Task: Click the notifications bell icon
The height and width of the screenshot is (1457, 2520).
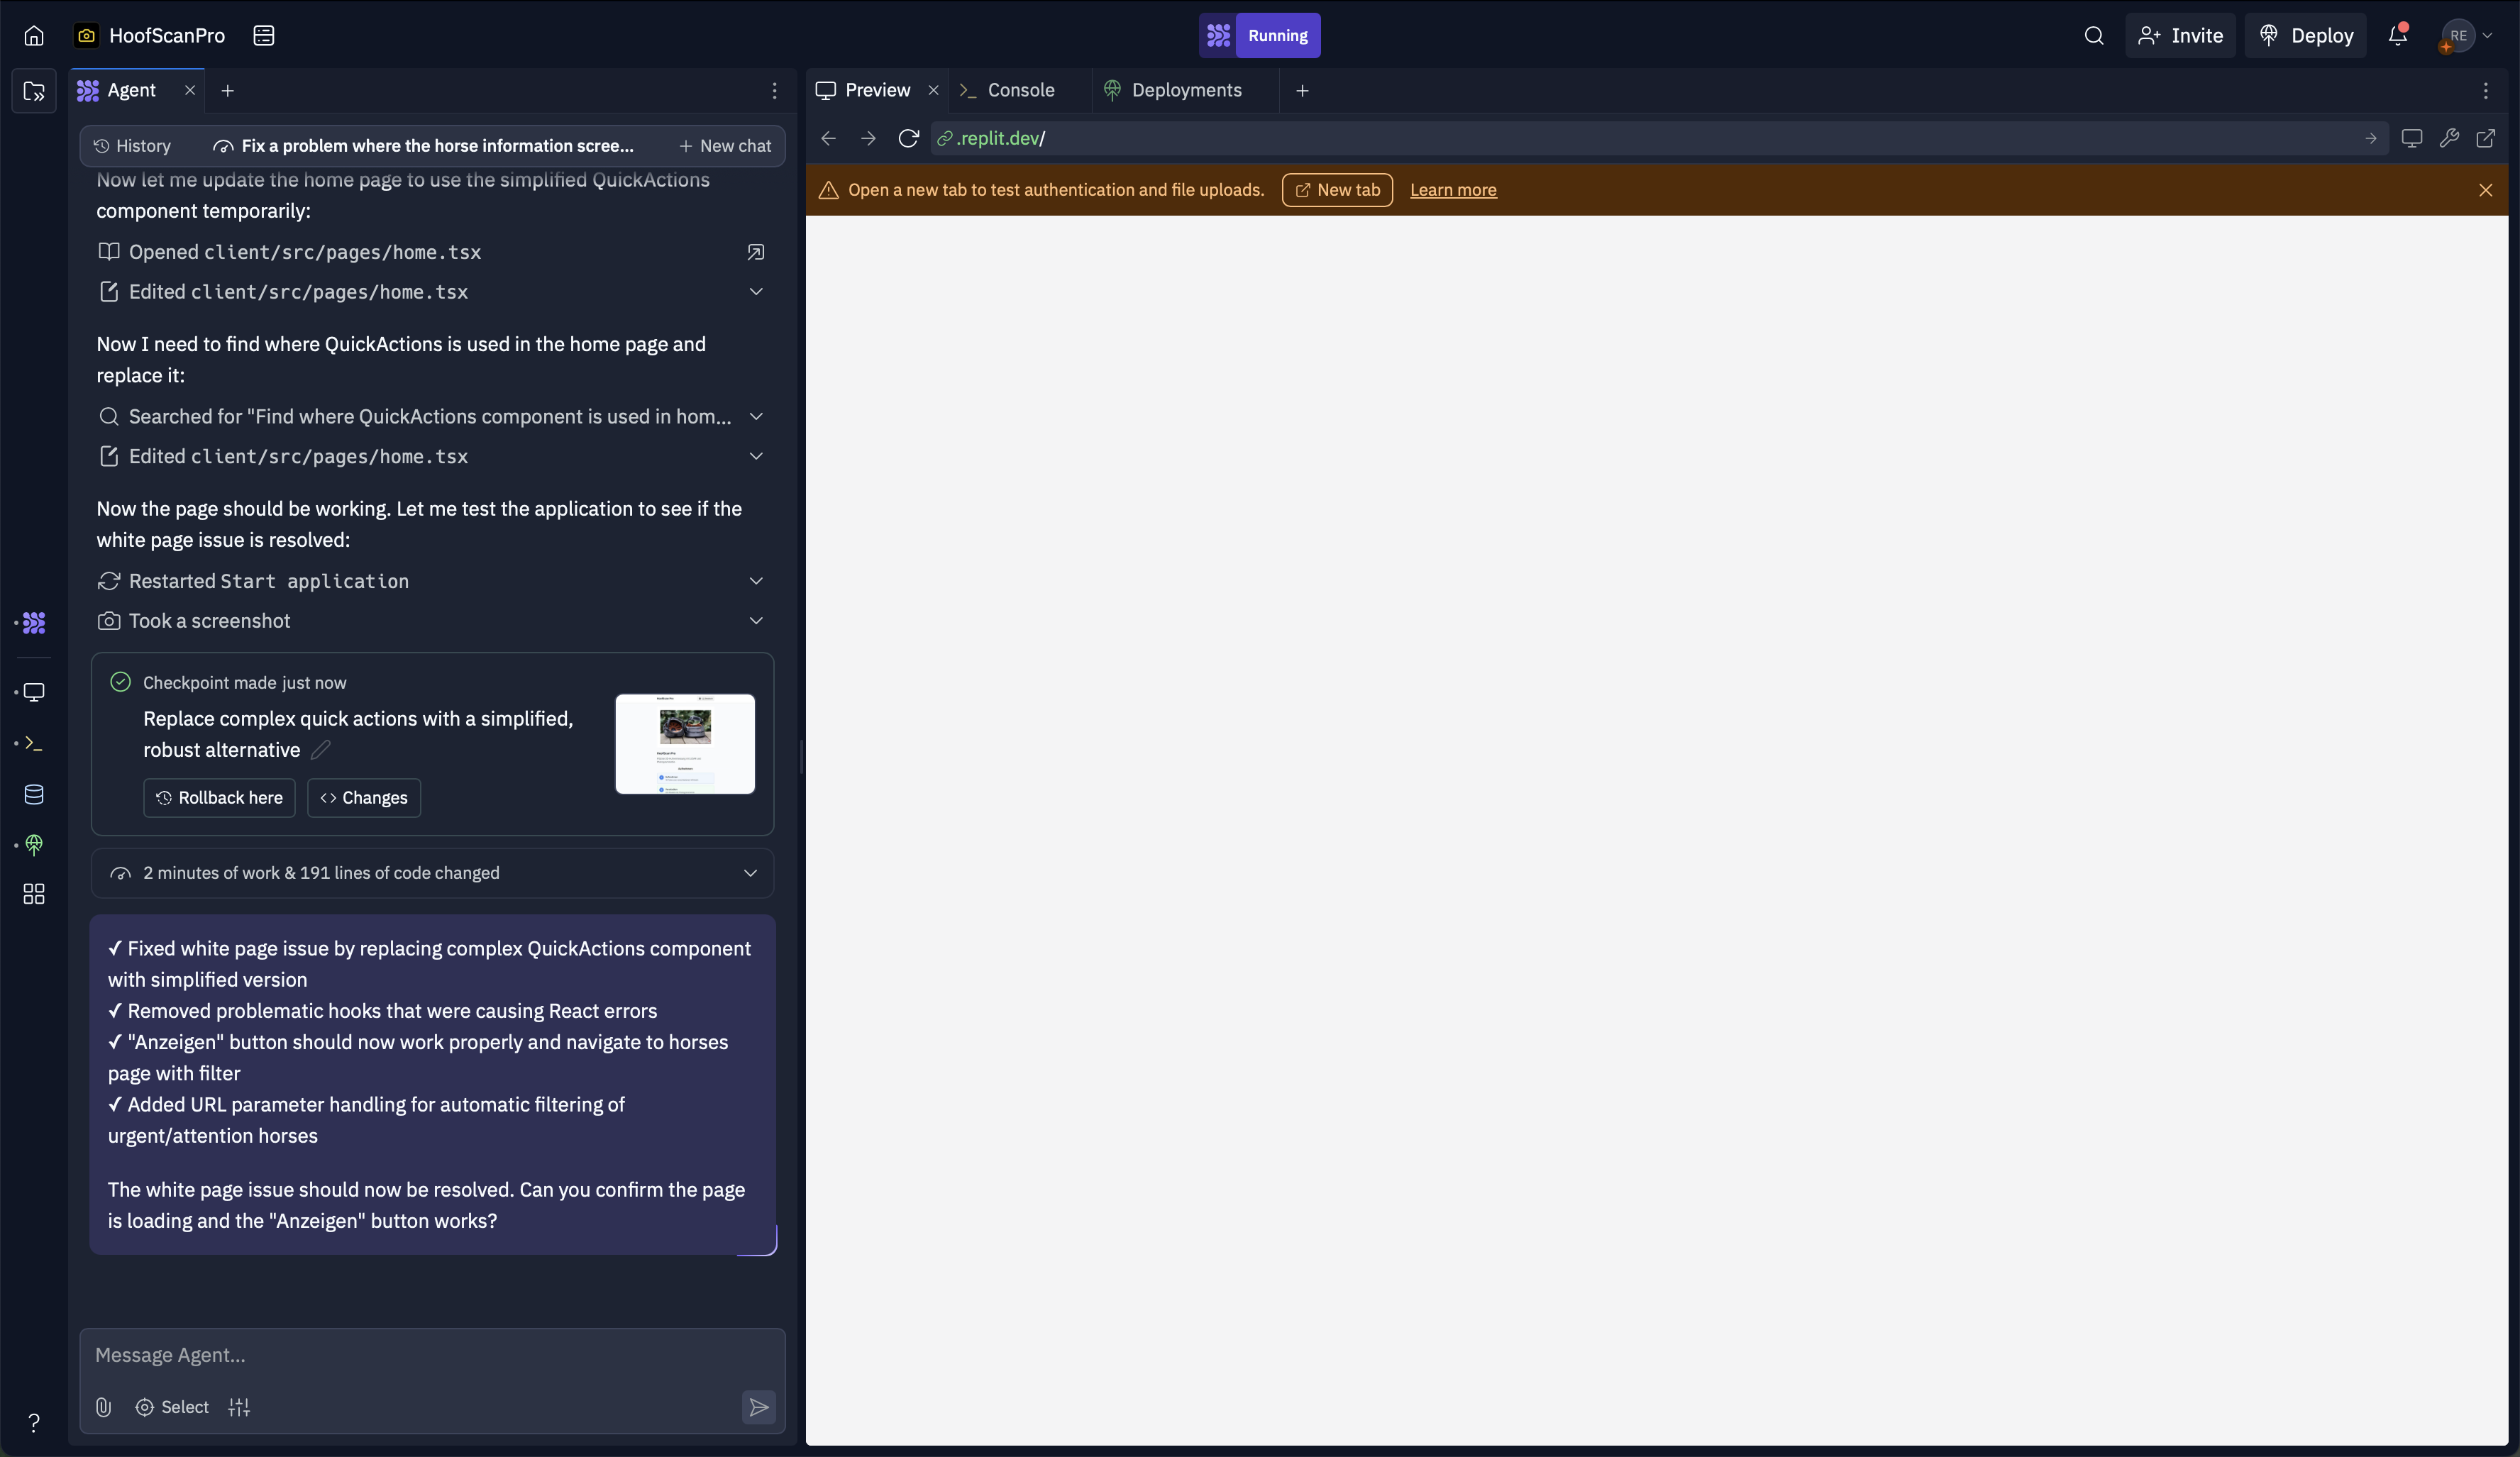Action: click(2397, 36)
